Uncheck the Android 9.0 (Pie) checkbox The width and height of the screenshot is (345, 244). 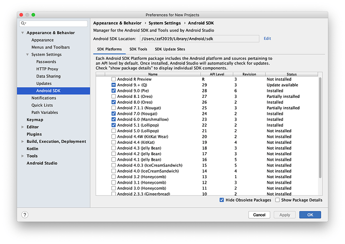click(x=113, y=91)
